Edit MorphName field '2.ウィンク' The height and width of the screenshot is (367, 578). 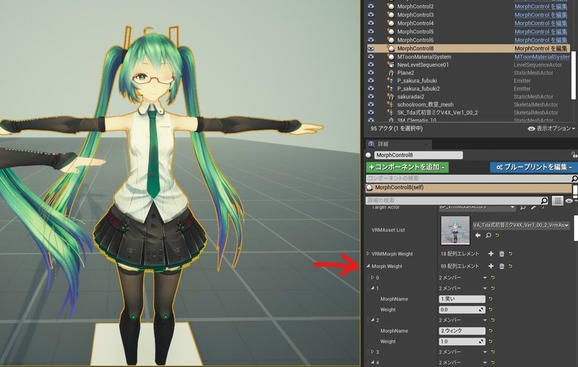coord(462,331)
